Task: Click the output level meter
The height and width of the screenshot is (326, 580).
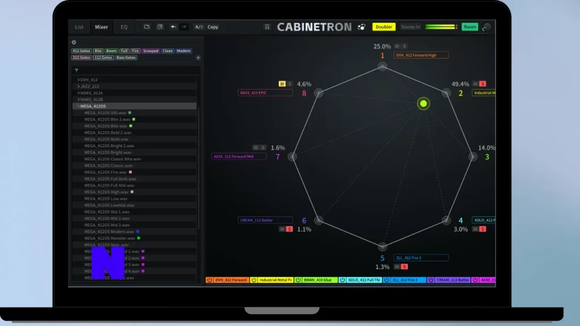Action: 441,27
